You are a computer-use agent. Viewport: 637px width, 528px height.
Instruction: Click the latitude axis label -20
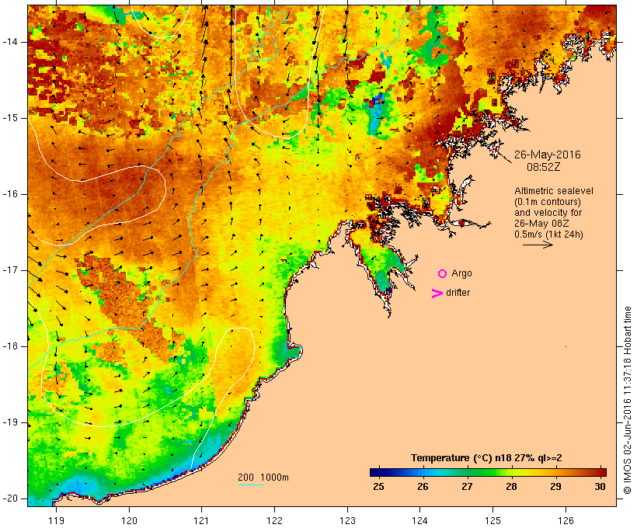click(10, 498)
